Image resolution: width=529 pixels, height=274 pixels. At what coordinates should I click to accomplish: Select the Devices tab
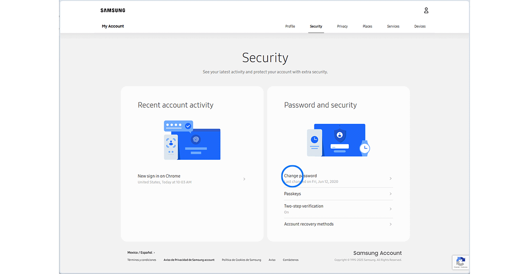tap(420, 26)
